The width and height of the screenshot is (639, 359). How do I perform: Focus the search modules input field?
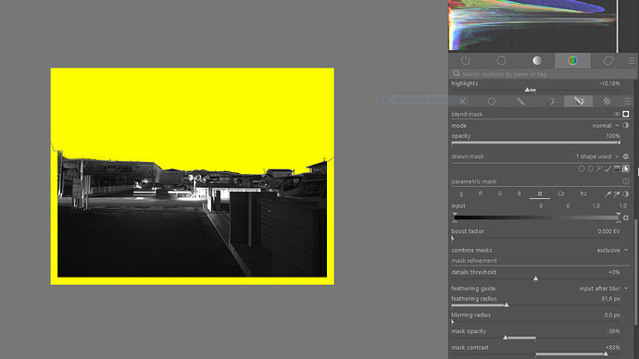(543, 74)
